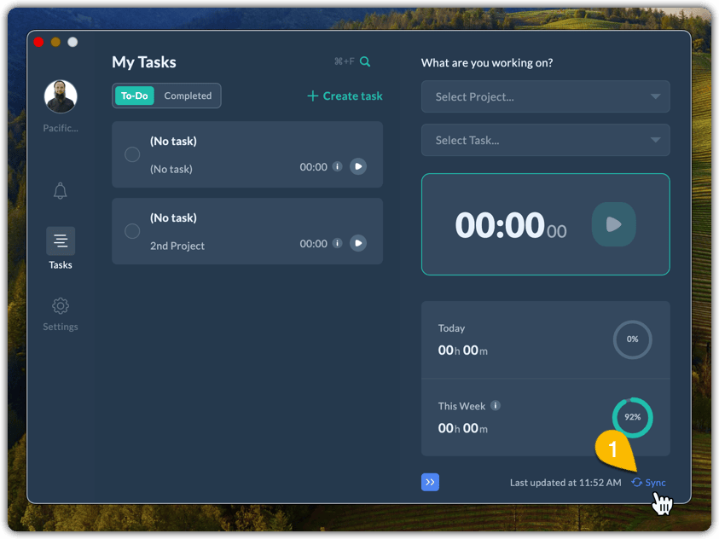Show info for 2nd Project task time
This screenshot has height=539, width=719.
[337, 244]
